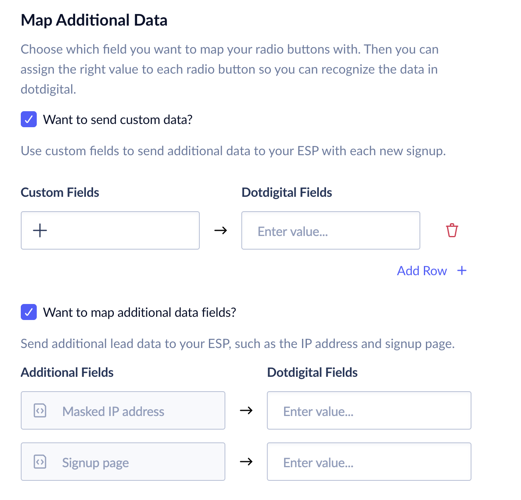Enter value field for Signup page
Image resolution: width=521 pixels, height=500 pixels.
(369, 462)
